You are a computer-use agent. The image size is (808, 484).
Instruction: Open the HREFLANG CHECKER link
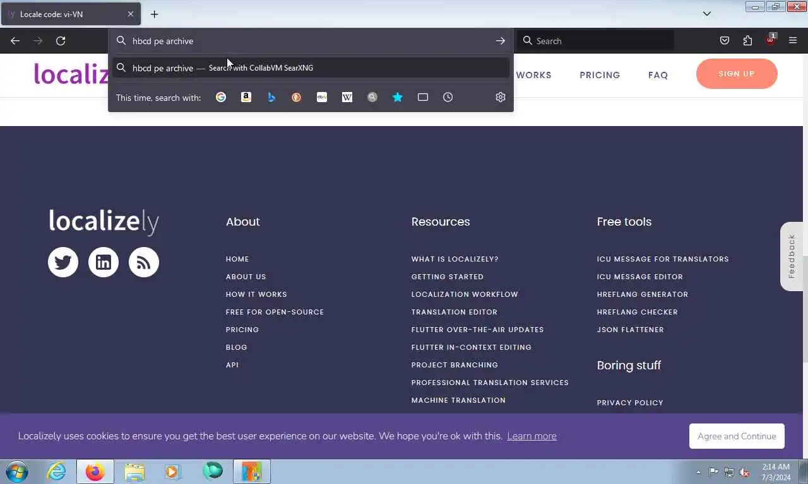(638, 312)
